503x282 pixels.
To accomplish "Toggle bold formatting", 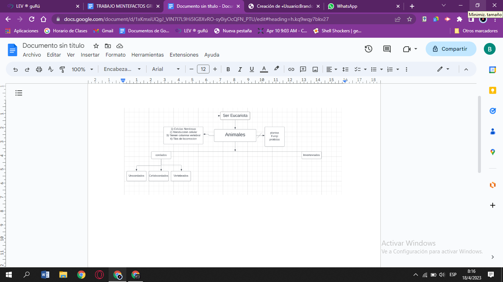I will (228, 69).
